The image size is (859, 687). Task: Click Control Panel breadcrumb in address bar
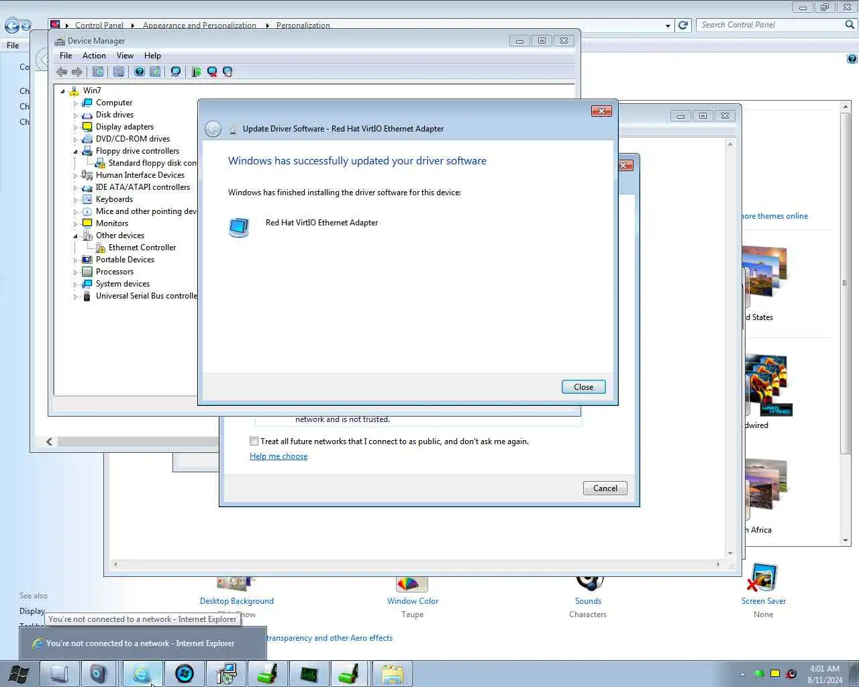click(99, 25)
